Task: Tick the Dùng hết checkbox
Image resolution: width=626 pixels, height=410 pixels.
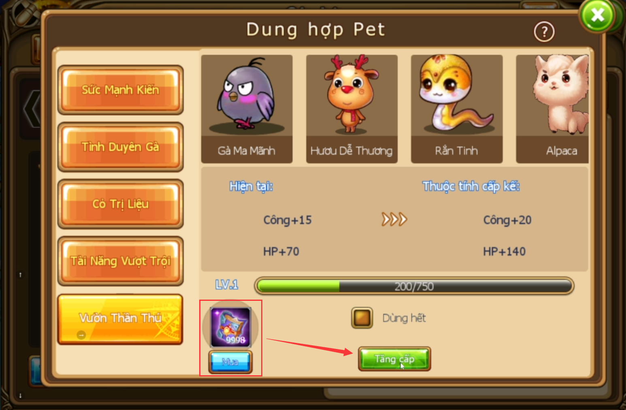Action: (x=362, y=318)
